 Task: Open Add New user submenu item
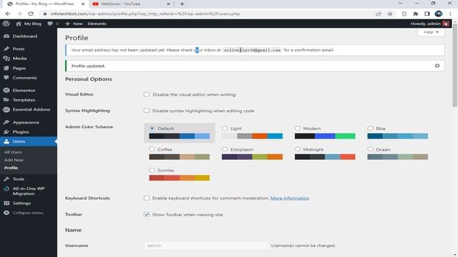(x=14, y=160)
